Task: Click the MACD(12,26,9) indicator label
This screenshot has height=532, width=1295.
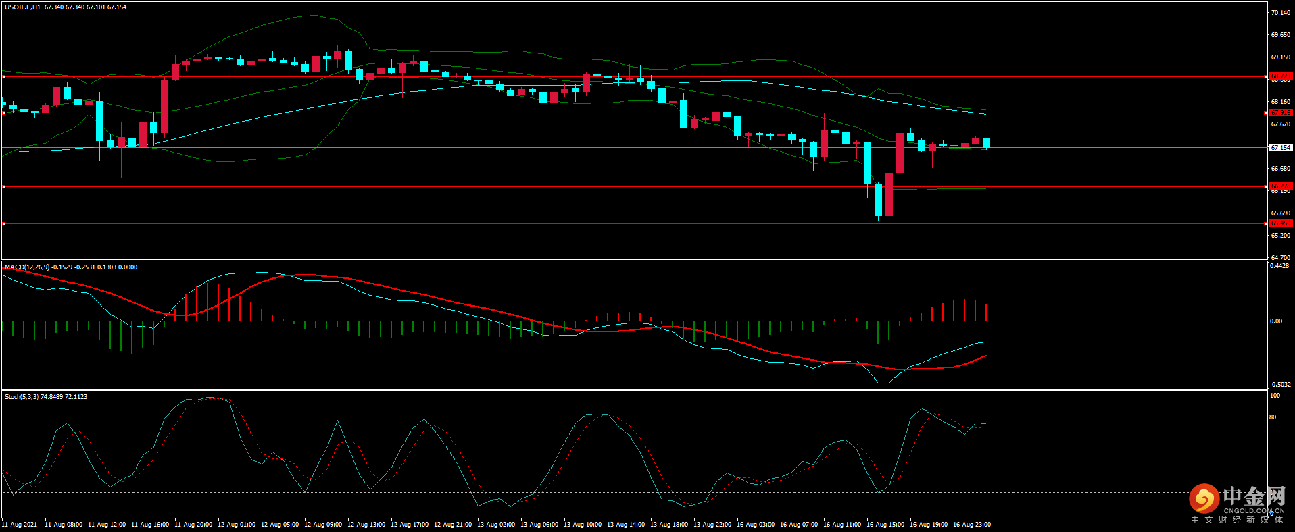Action: tap(26, 267)
